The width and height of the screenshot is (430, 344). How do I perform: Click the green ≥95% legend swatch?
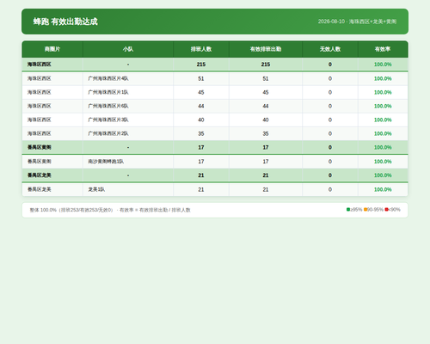click(x=348, y=210)
